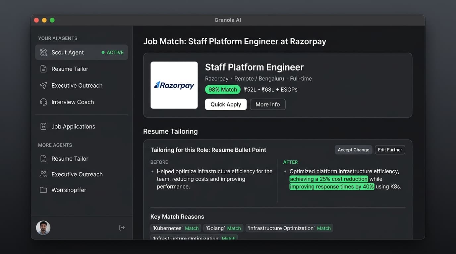The image size is (456, 254).
Task: Click the 'Razorpay · Remote / Bengaluru · Full-time' line
Action: (x=258, y=79)
